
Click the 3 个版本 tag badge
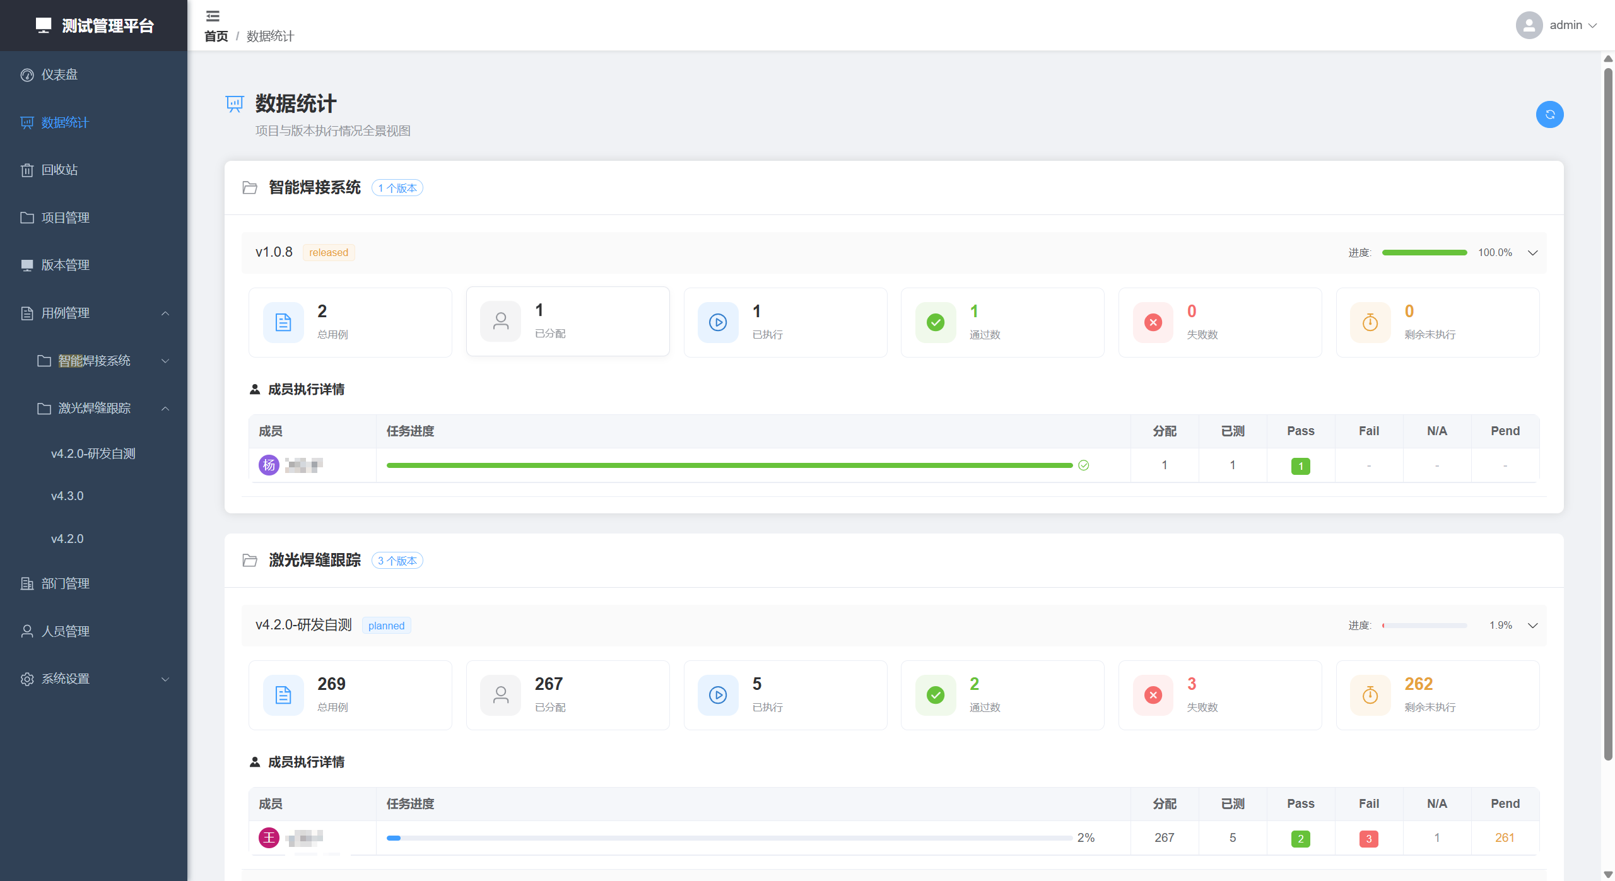pyautogui.click(x=397, y=561)
